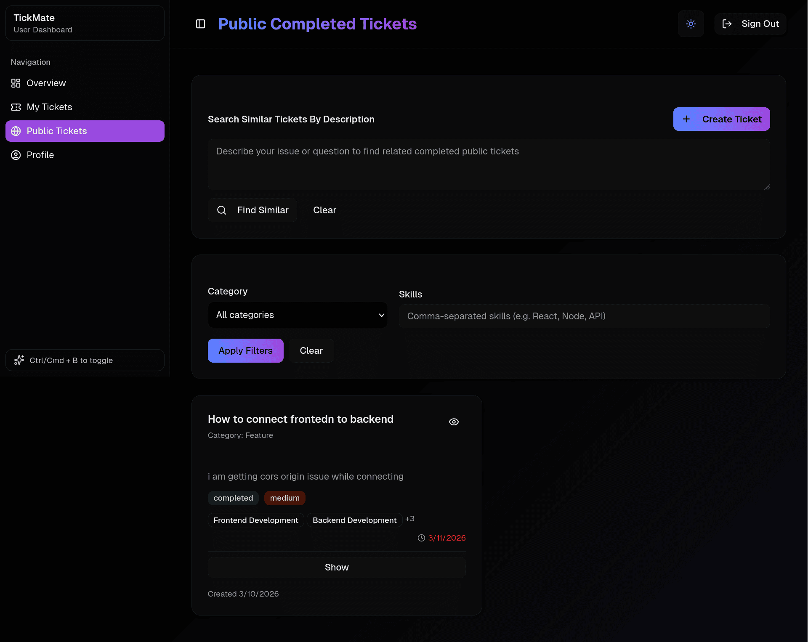
Task: Click the magnifier search icon
Action: point(222,210)
